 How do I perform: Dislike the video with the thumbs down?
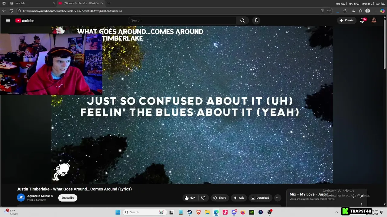click(203, 198)
